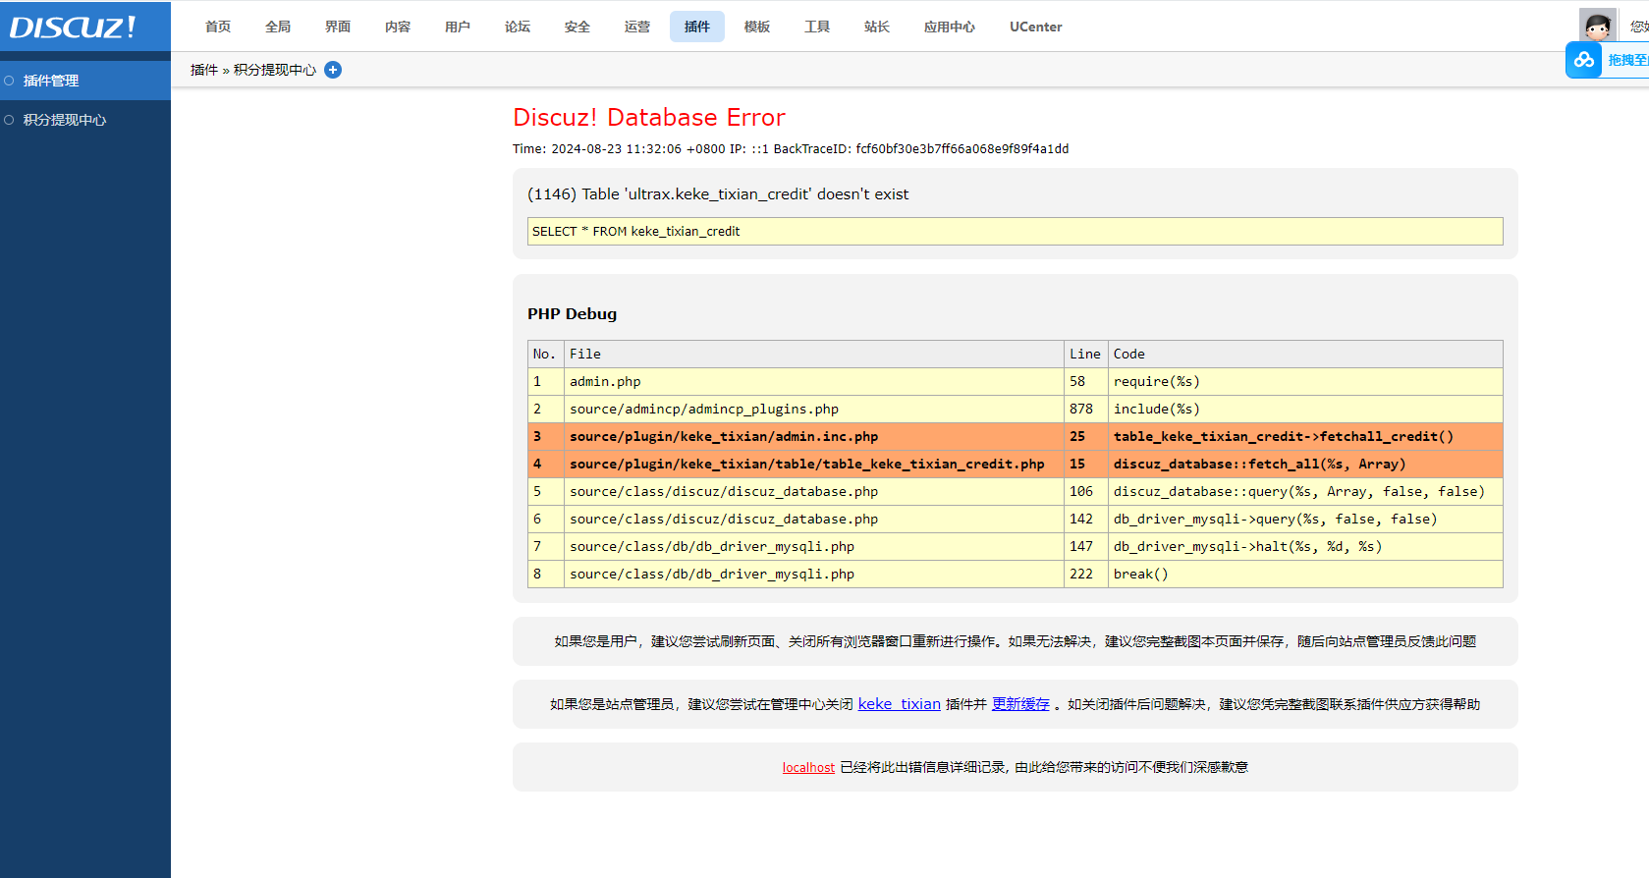Viewport: 1649px width, 878px height.
Task: Select 积分提现中心 in the sidebar
Action: click(85, 120)
